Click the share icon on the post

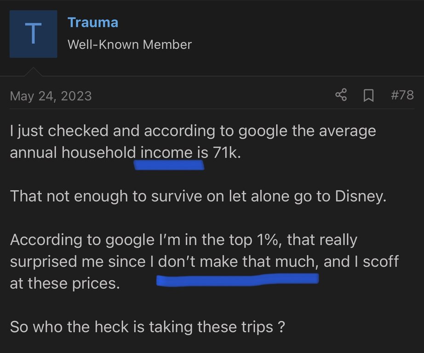[341, 96]
